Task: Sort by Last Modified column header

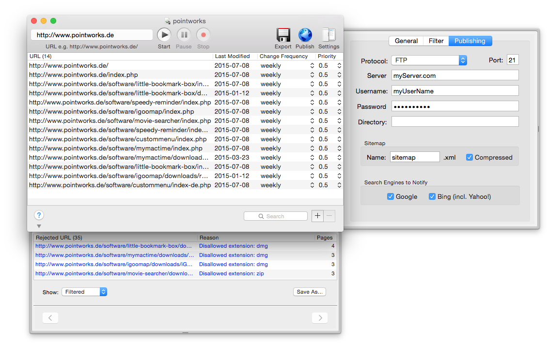Action: click(x=235, y=56)
